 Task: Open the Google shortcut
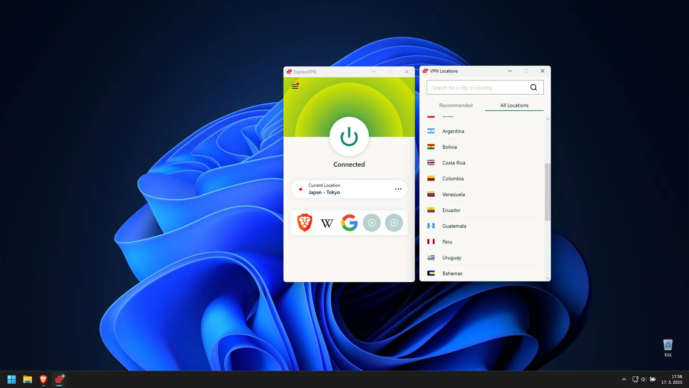tap(349, 223)
